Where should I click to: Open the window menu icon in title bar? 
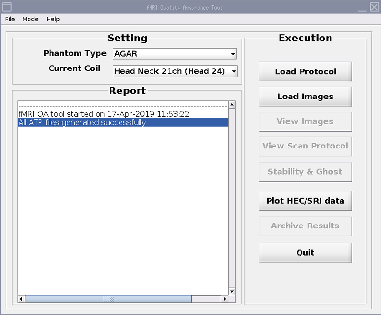point(7,7)
